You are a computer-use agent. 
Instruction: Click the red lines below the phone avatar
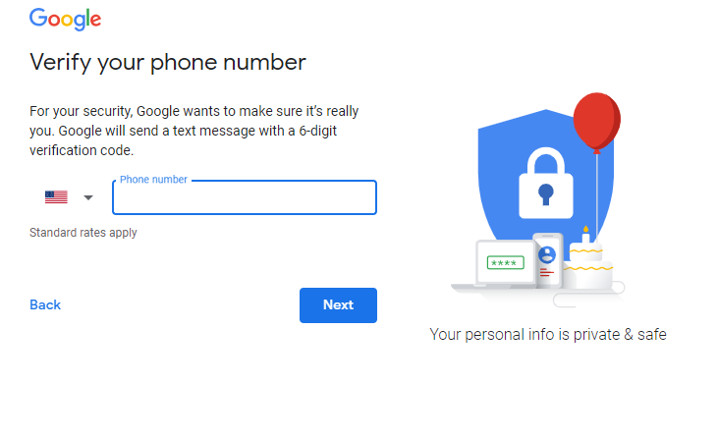click(x=547, y=273)
